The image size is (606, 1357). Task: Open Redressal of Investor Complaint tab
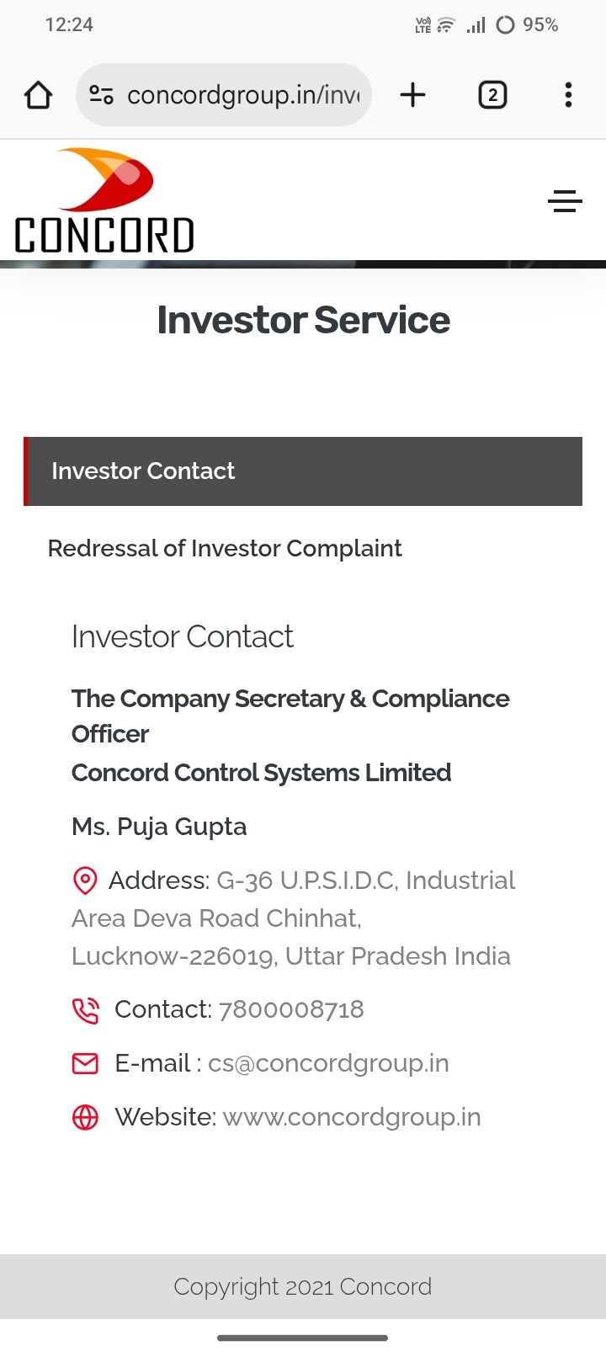tap(225, 549)
